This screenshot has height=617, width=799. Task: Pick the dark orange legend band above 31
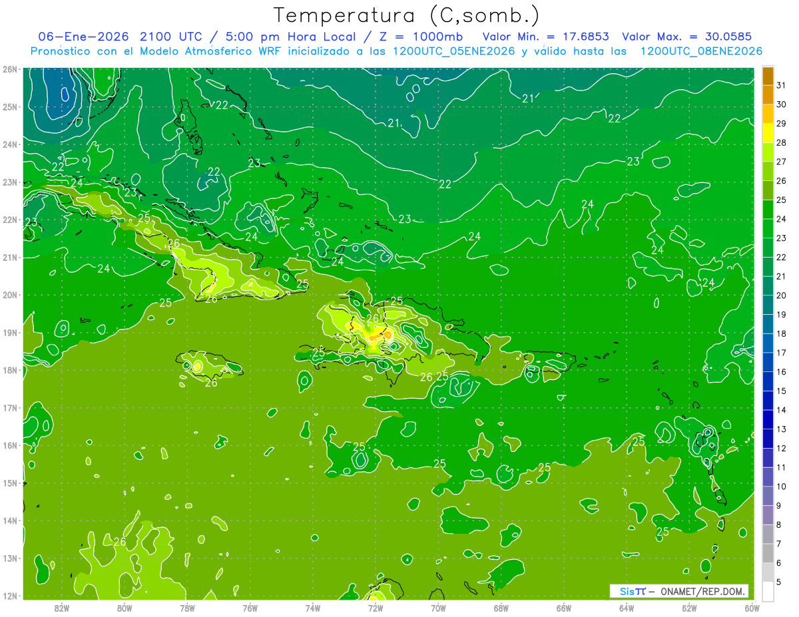(768, 76)
